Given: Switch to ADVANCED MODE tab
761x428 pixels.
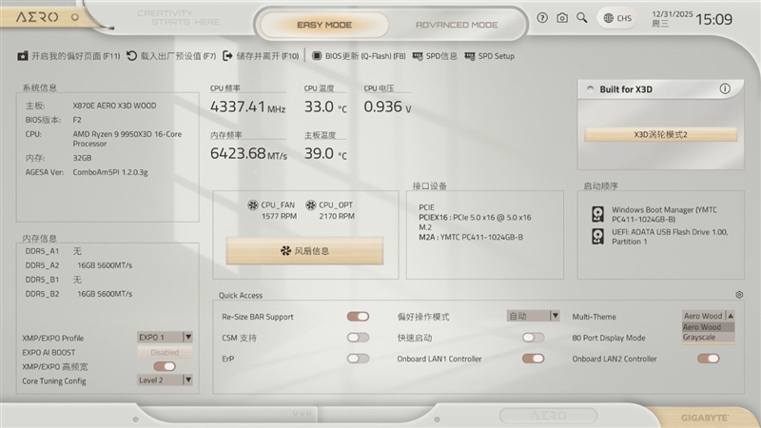Looking at the screenshot, I should pyautogui.click(x=457, y=25).
